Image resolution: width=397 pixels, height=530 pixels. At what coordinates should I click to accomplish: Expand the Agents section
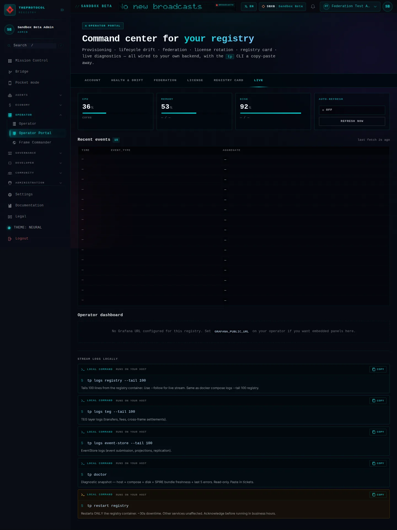coord(35,95)
